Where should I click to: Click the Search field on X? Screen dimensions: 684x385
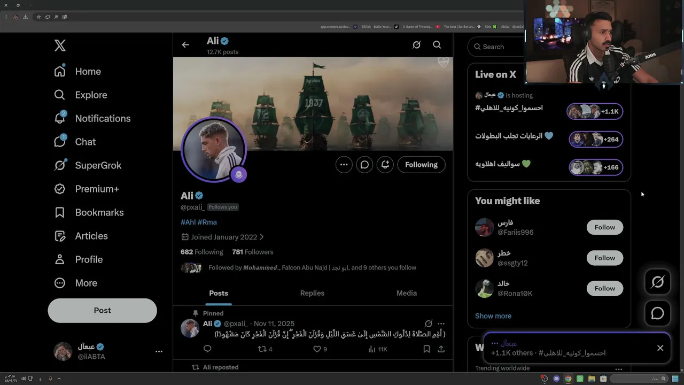497,47
